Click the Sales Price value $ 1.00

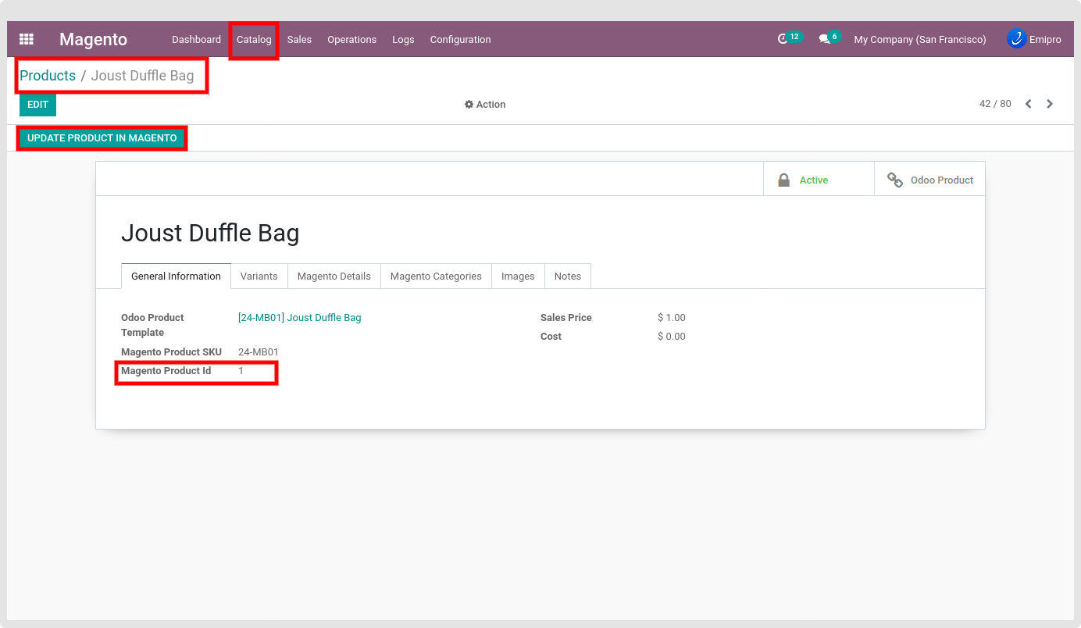tap(672, 318)
